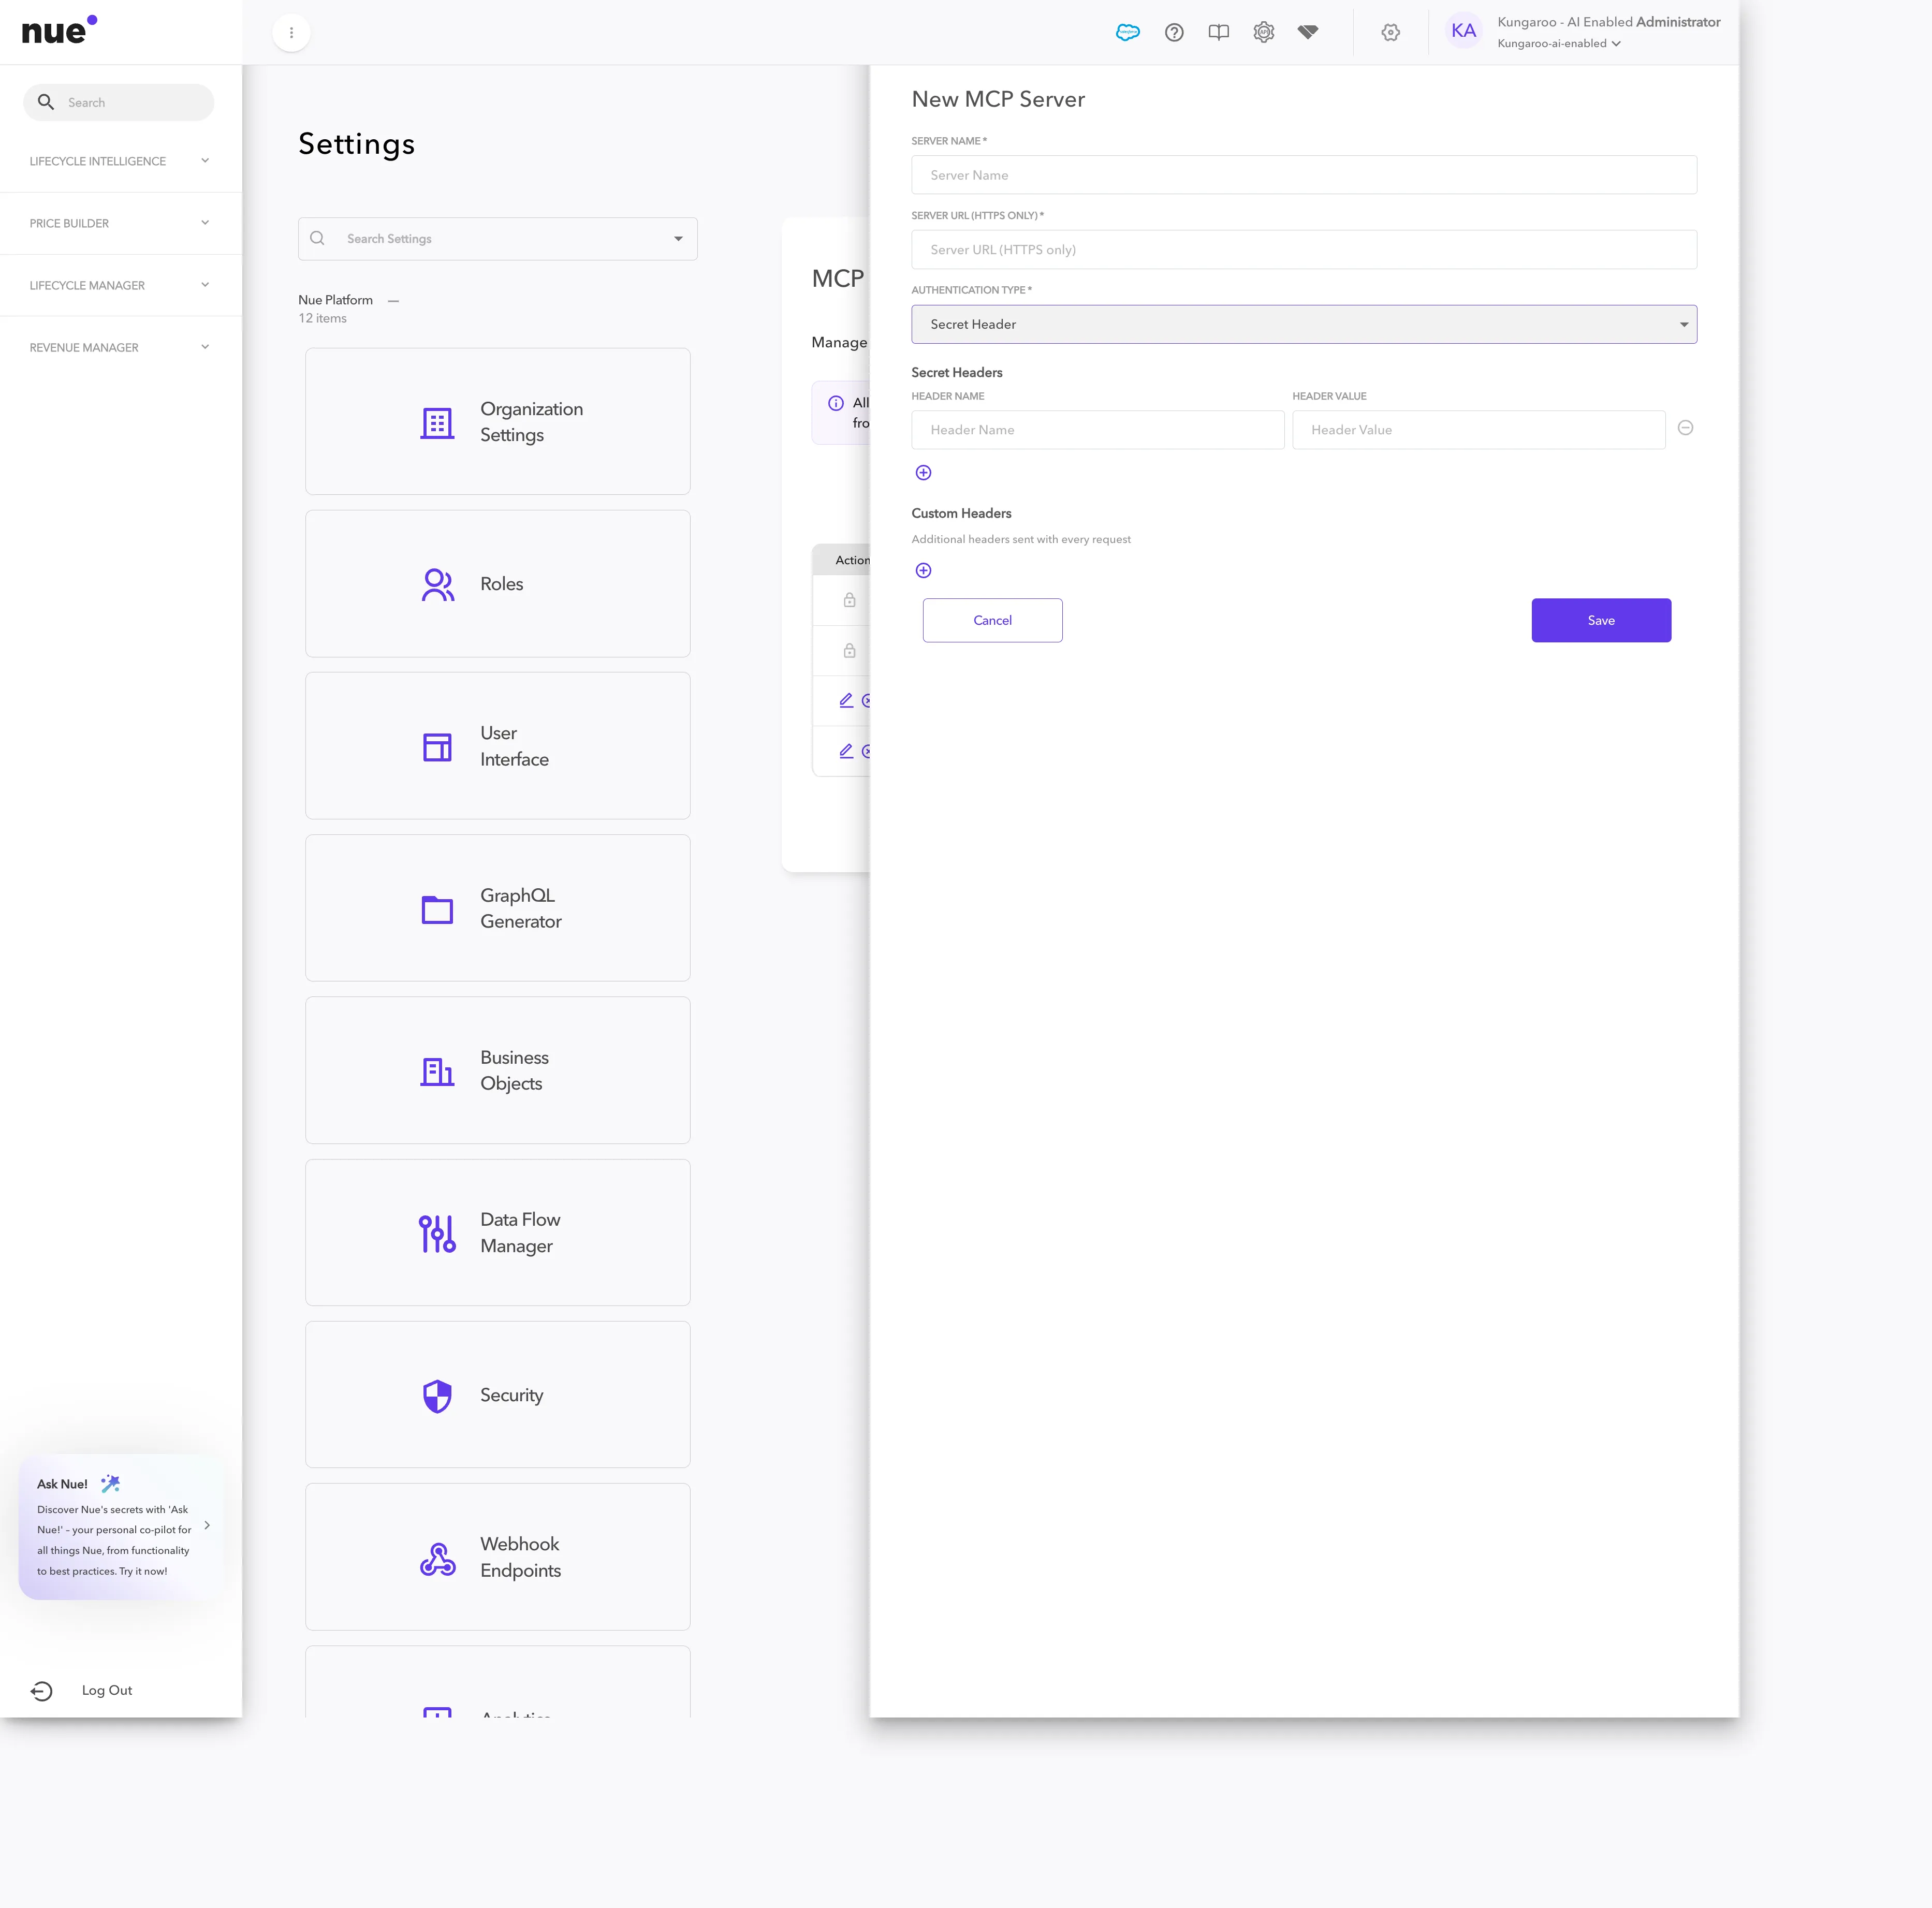Image resolution: width=1932 pixels, height=1908 pixels.
Task: Click the Salesforce cloud icon
Action: 1127,32
